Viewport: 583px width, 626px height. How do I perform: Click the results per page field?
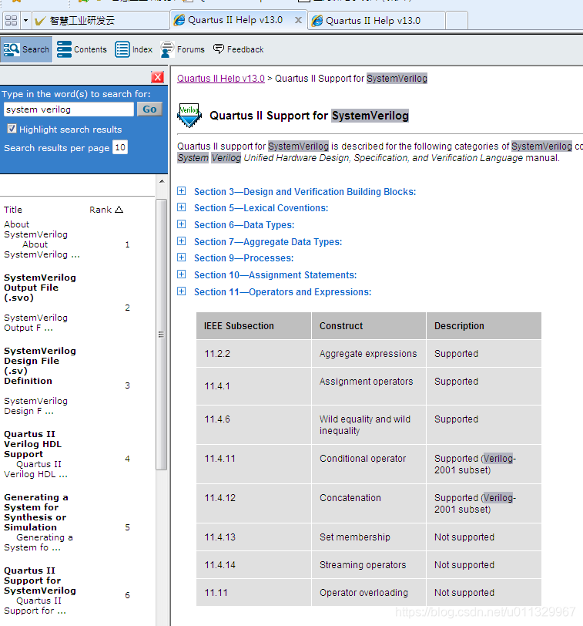pyautogui.click(x=120, y=148)
